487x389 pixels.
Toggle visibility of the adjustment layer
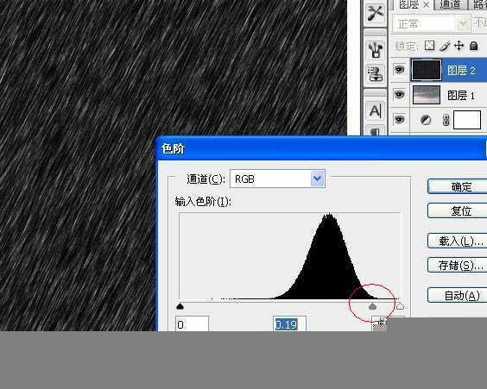[x=399, y=119]
